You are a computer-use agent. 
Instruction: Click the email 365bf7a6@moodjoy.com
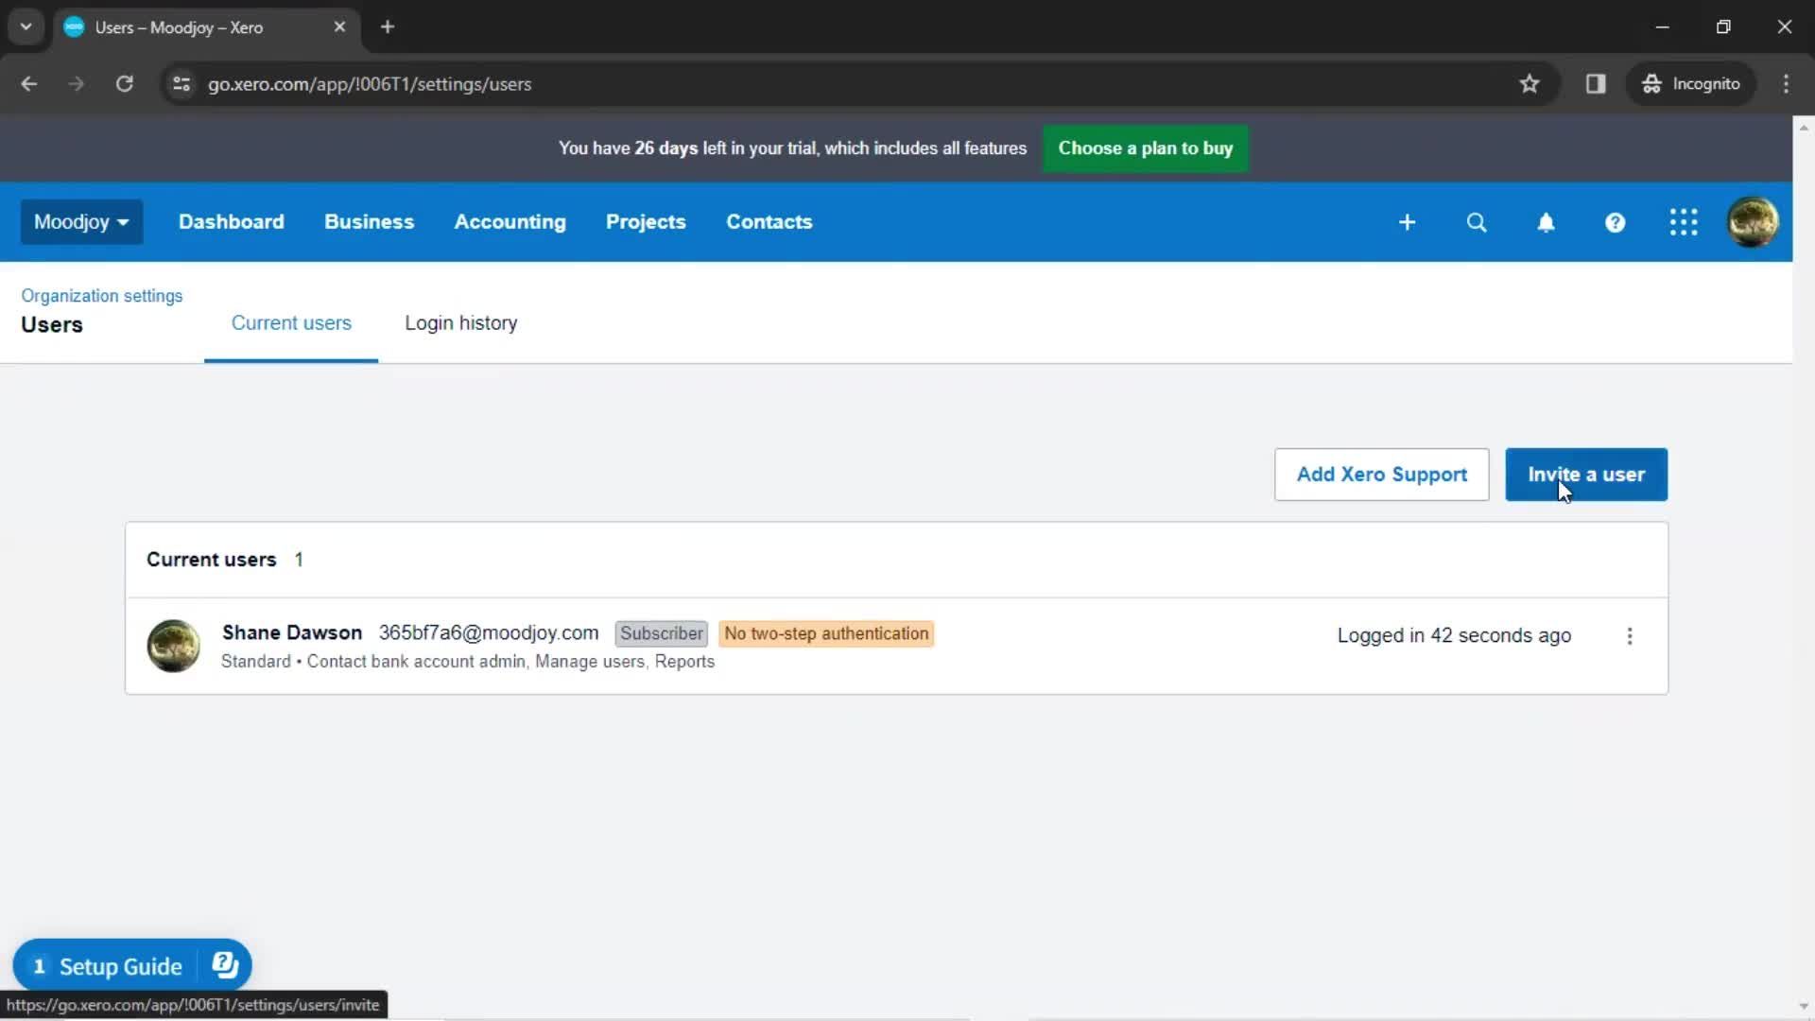pos(489,632)
